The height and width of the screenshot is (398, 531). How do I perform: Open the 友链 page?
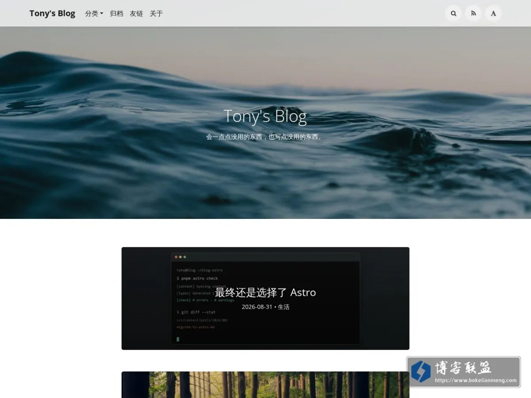click(136, 13)
